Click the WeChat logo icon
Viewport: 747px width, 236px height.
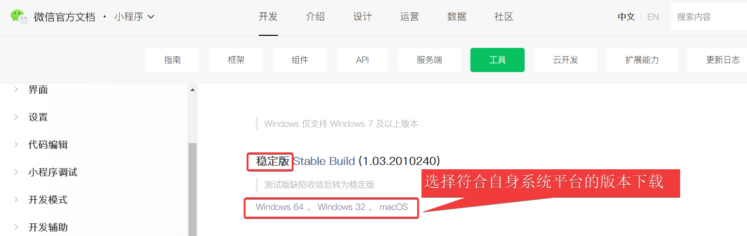[19, 16]
